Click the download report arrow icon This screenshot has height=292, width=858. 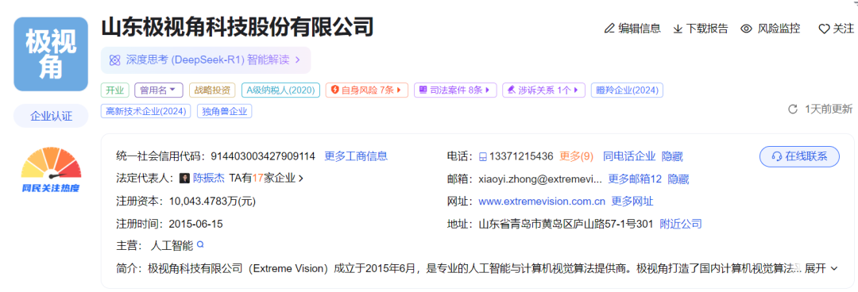tap(678, 29)
